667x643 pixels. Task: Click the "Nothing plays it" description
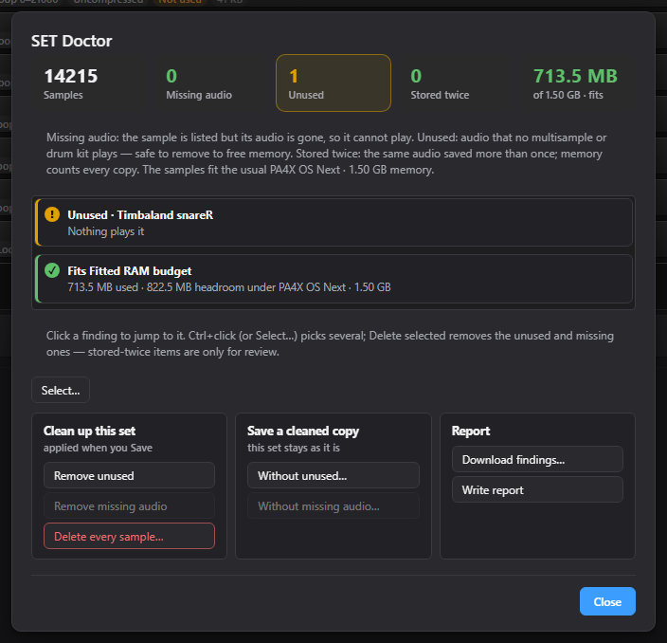tap(106, 231)
